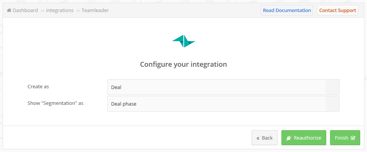Click the Teamleader logo above the heading
Viewport: 367px width, 152px height.
183,41
